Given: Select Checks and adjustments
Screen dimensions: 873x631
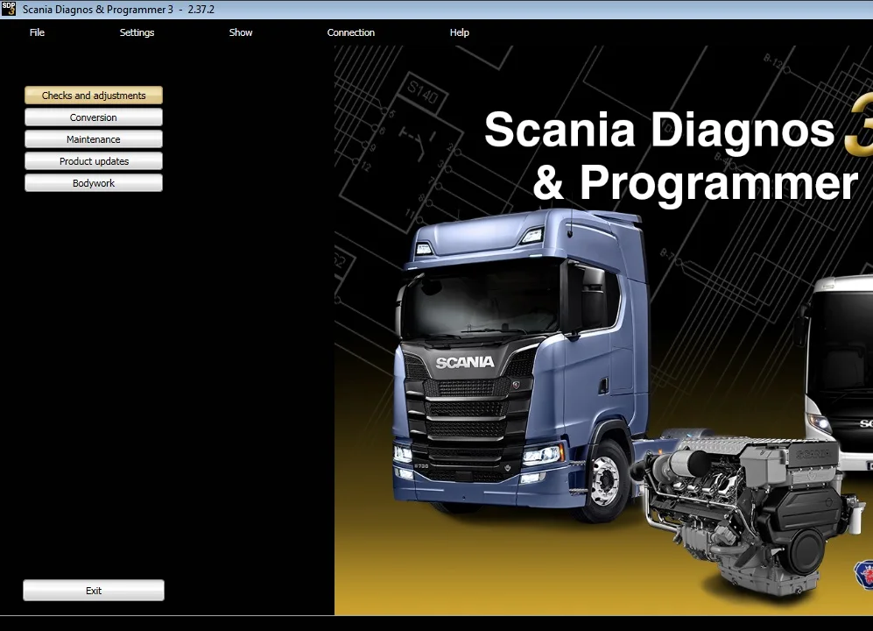Looking at the screenshot, I should [x=94, y=96].
